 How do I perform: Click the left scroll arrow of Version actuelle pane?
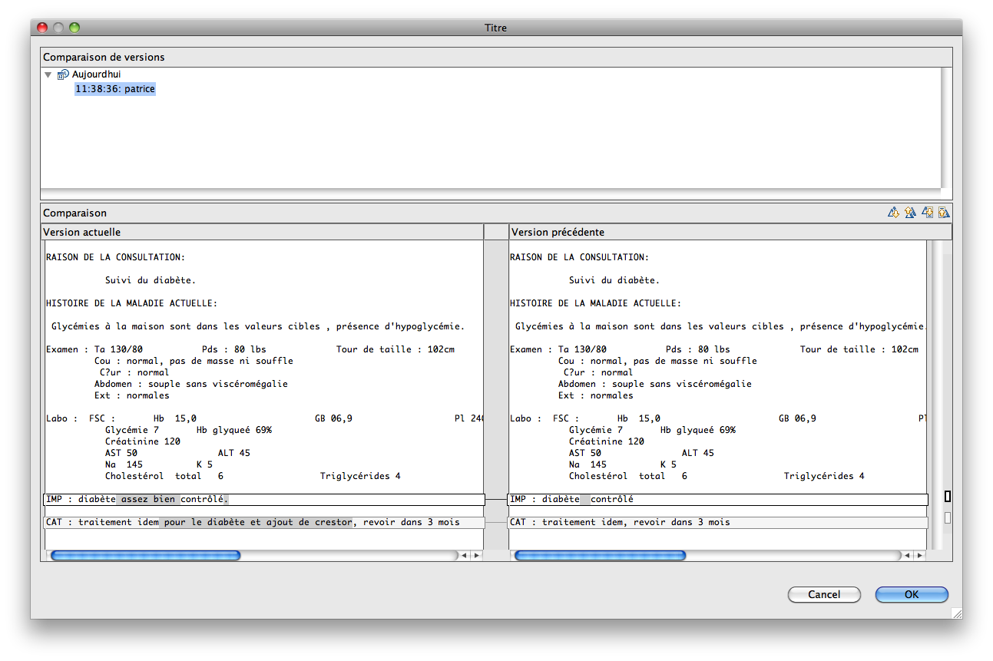pos(465,555)
